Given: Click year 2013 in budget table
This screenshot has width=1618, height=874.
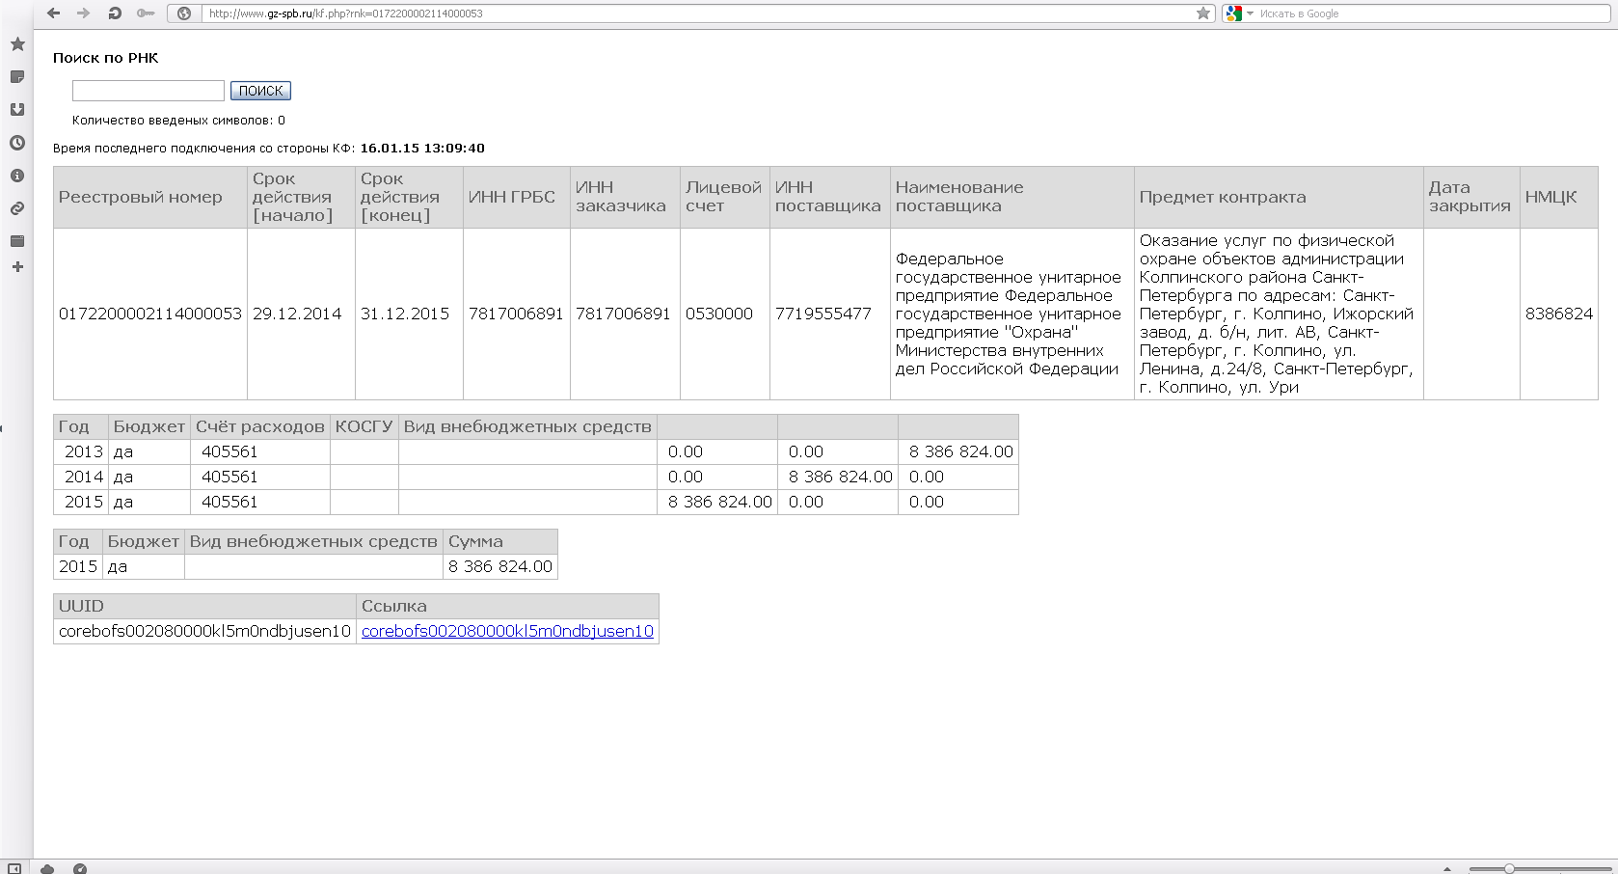Looking at the screenshot, I should click(84, 451).
